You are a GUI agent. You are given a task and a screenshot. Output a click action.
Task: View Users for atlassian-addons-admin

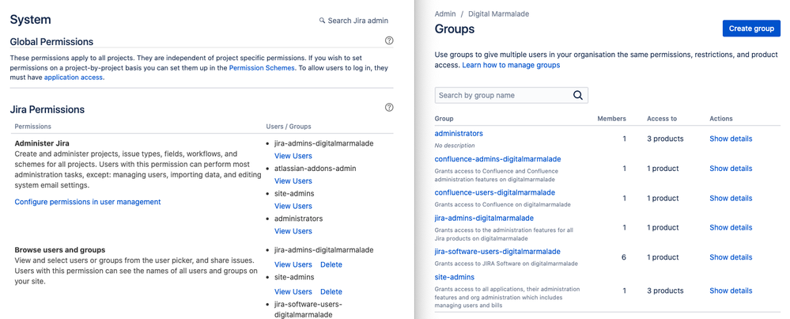(x=293, y=181)
